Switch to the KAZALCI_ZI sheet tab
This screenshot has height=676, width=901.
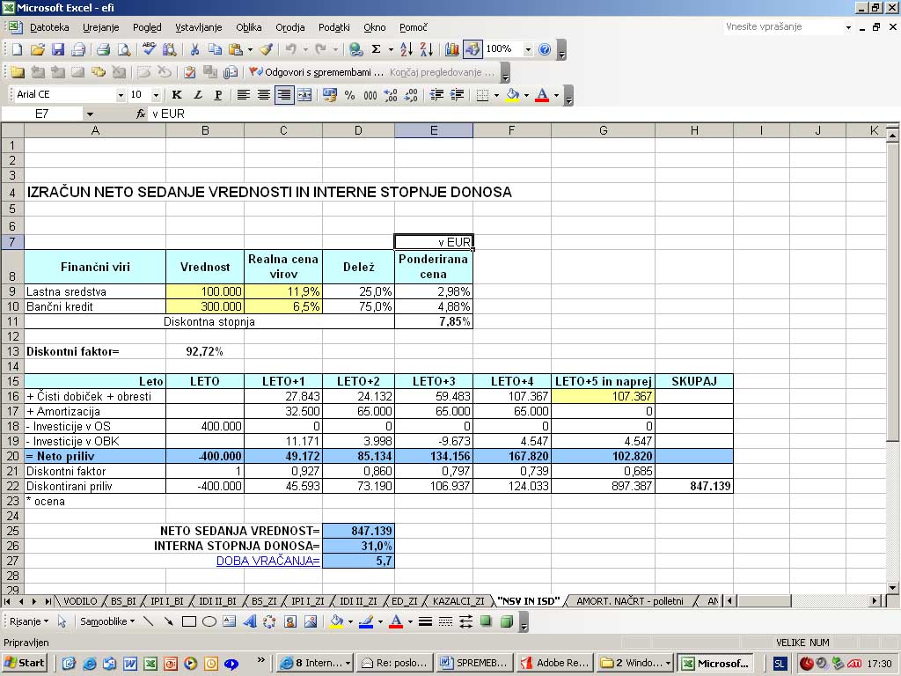tap(458, 601)
